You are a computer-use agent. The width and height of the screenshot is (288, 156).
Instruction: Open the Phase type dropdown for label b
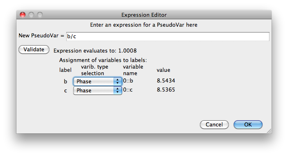(x=98, y=81)
